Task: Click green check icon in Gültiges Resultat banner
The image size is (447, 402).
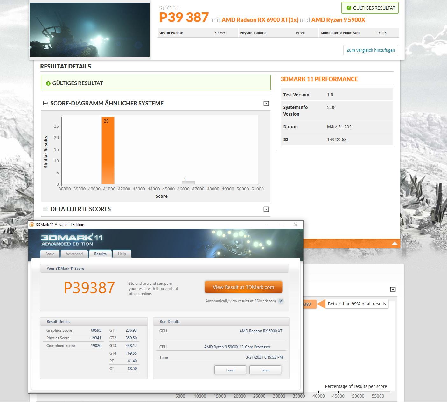Action: (x=48, y=83)
